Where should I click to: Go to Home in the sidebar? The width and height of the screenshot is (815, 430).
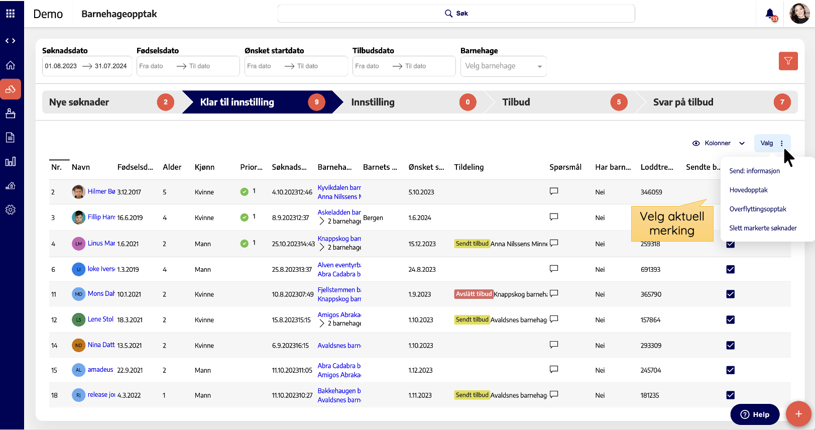click(11, 65)
